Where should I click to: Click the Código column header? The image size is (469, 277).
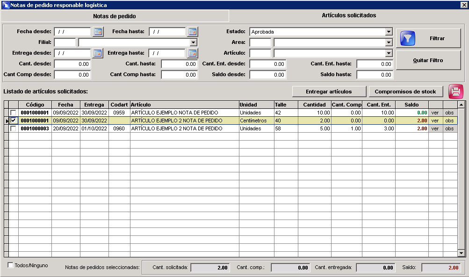click(35, 105)
